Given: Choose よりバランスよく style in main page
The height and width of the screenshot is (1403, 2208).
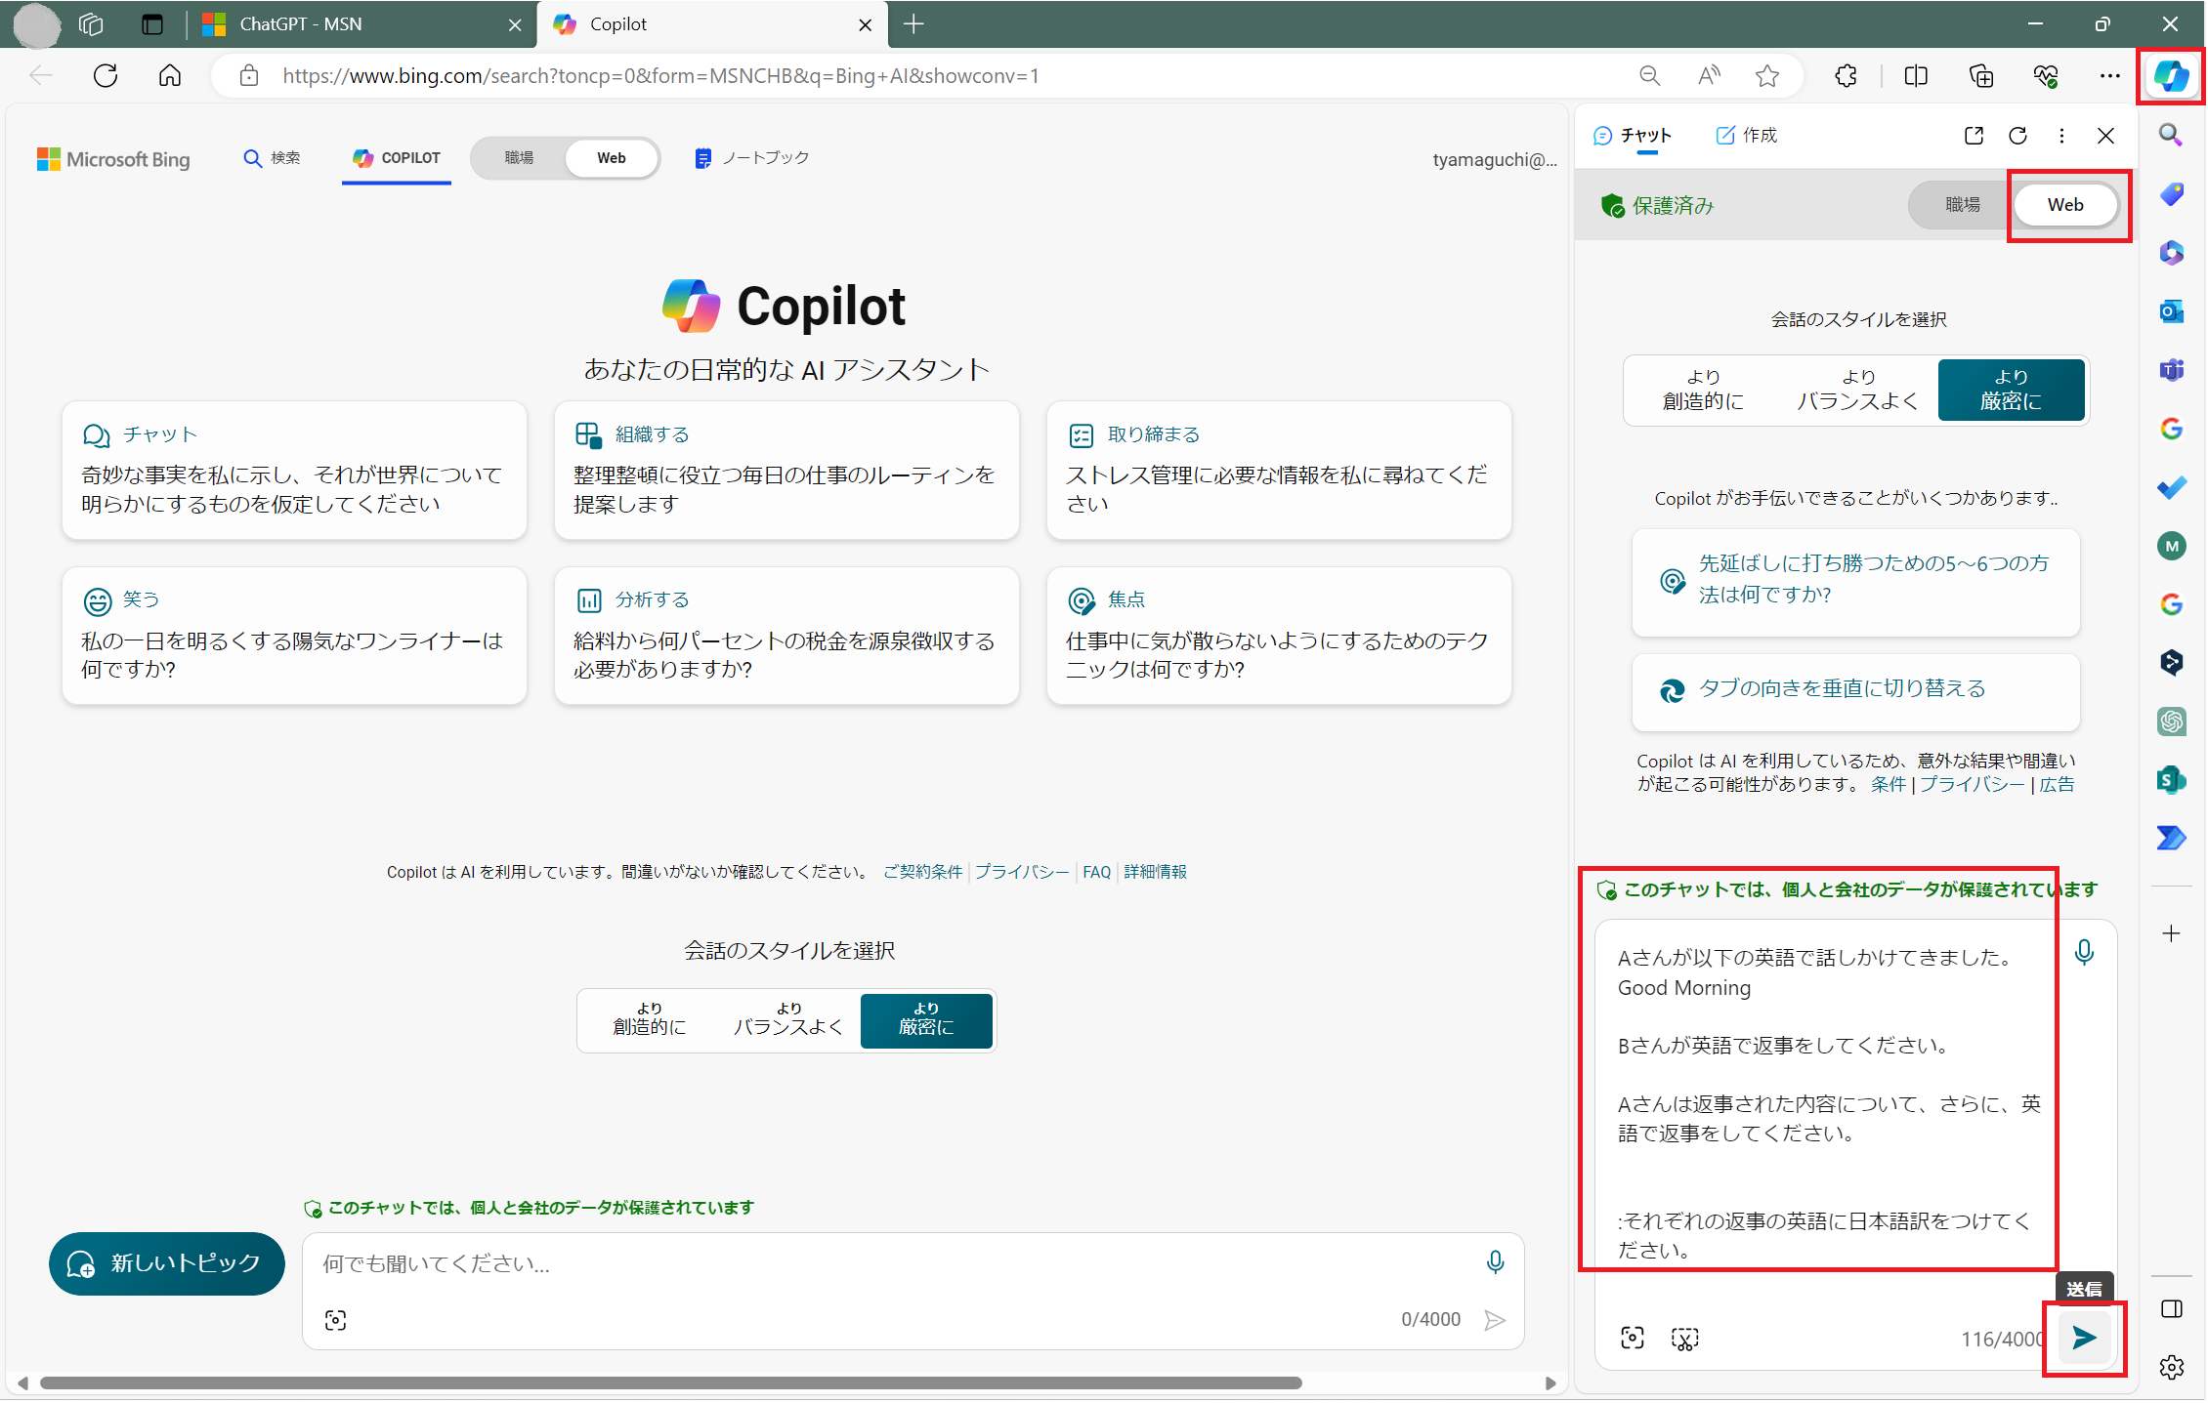Looking at the screenshot, I should (x=787, y=1019).
